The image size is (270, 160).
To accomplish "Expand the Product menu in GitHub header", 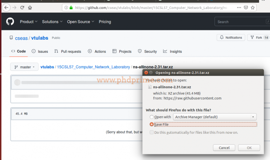I will pyautogui.click(x=29, y=22).
